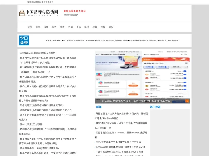Open article 杨绛最经典的一句话
Screen dimensions: 209x156
[x=39, y=148]
